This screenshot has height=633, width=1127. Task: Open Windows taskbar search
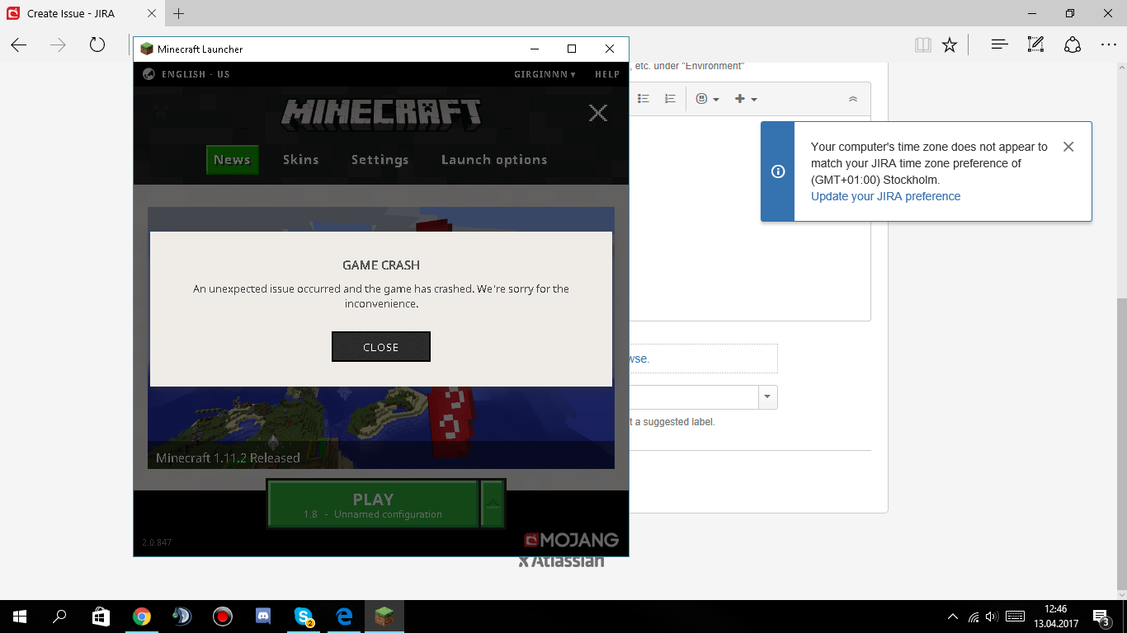[59, 617]
